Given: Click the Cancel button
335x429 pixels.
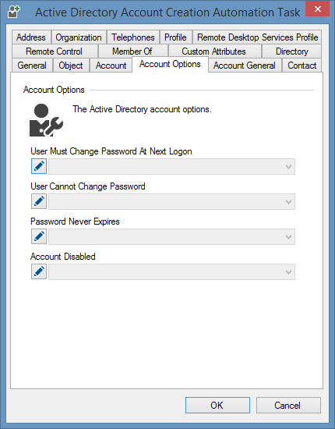Looking at the screenshot, I should point(288,405).
